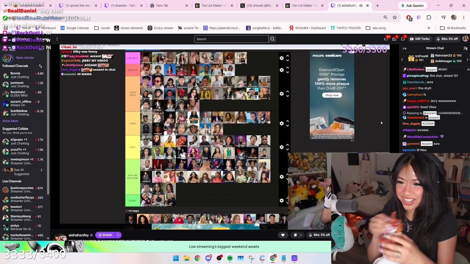Open settings gear for WISH WE DID MORE row
This screenshot has width=470, height=264.
click(281, 177)
